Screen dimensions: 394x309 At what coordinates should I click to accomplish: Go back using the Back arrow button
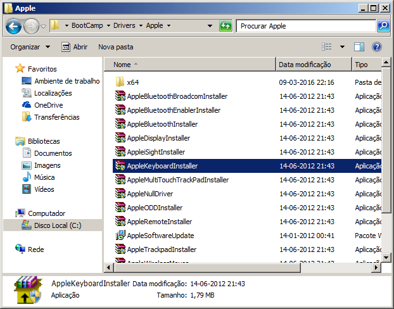pos(13,26)
